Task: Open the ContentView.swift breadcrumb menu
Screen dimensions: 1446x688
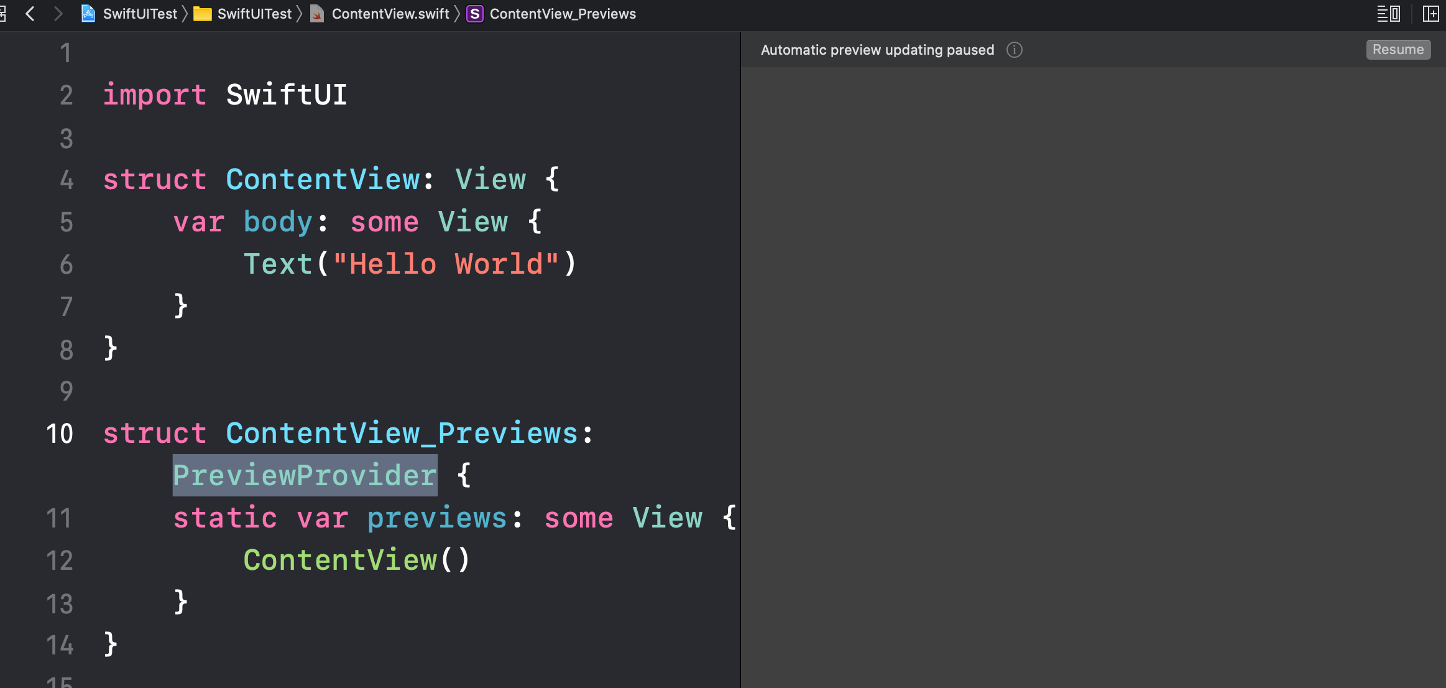Action: (390, 14)
